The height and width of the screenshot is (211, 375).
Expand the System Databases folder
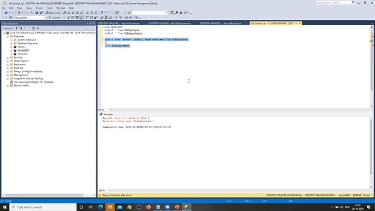[11, 40]
